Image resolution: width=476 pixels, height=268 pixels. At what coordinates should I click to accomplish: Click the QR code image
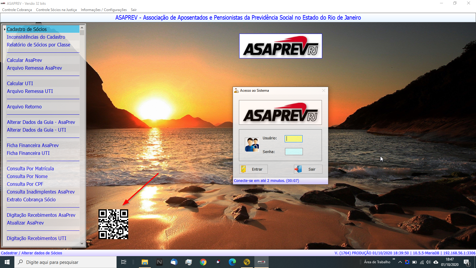(113, 224)
